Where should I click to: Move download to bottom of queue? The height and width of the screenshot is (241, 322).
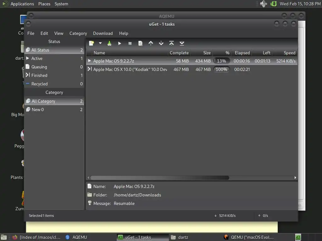pyautogui.click(x=182, y=43)
